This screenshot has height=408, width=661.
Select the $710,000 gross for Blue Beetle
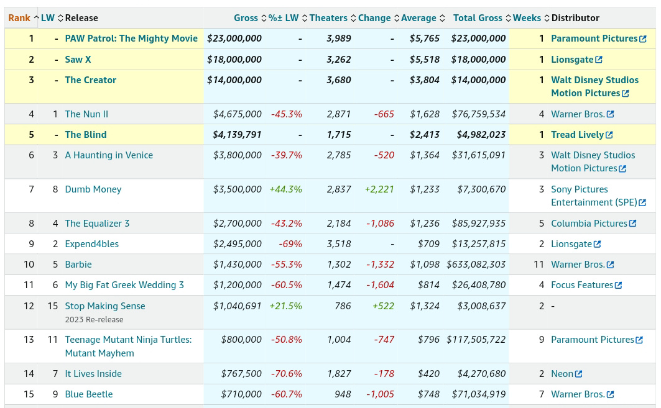[241, 394]
